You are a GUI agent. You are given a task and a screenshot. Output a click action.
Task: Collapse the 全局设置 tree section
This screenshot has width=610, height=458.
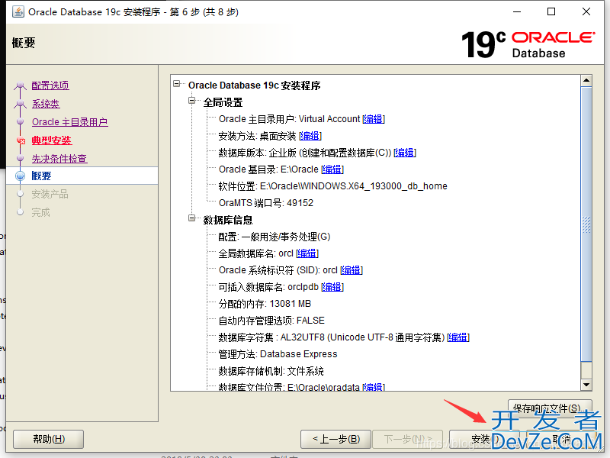192,101
